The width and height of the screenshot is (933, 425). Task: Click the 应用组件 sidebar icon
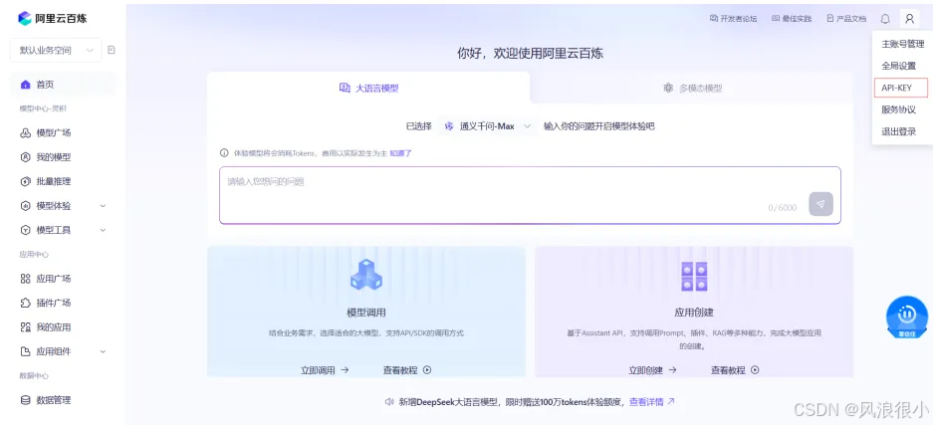[x=26, y=352]
